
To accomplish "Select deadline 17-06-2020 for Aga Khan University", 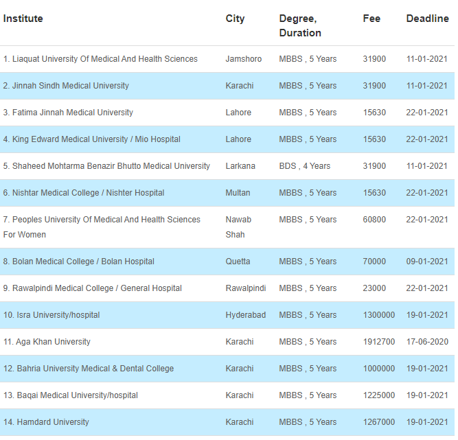I will coord(427,342).
